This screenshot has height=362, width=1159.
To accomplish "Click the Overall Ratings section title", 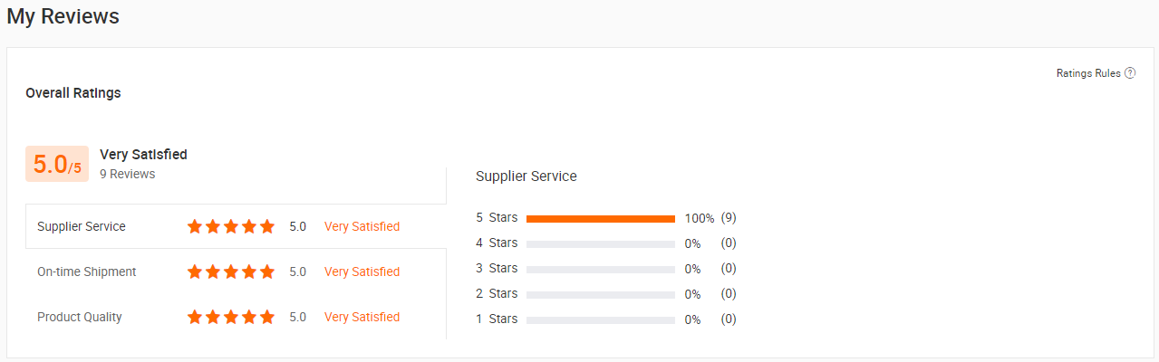I will pos(73,92).
